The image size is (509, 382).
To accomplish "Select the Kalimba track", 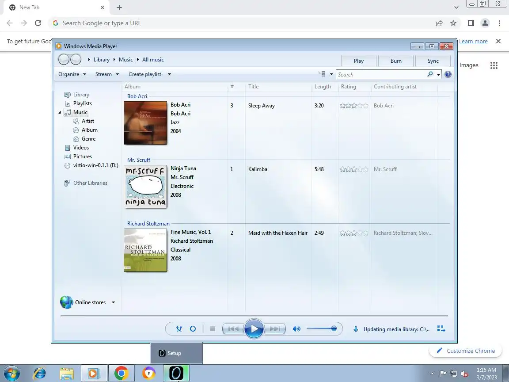I will [258, 169].
